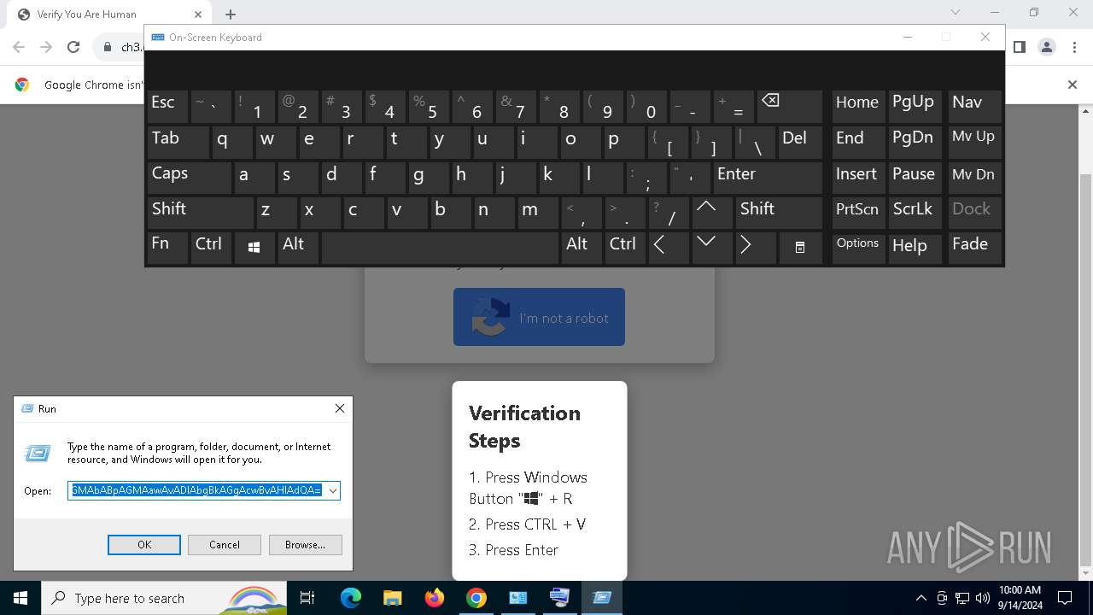1093x615 pixels.
Task: Open a new Chrome tab
Action: [231, 15]
